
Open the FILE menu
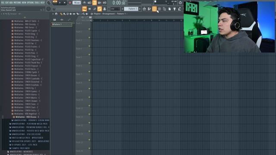point(3,3)
